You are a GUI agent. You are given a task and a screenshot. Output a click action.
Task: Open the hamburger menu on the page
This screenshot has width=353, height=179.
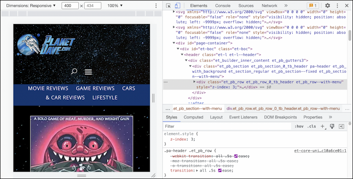[88, 72]
